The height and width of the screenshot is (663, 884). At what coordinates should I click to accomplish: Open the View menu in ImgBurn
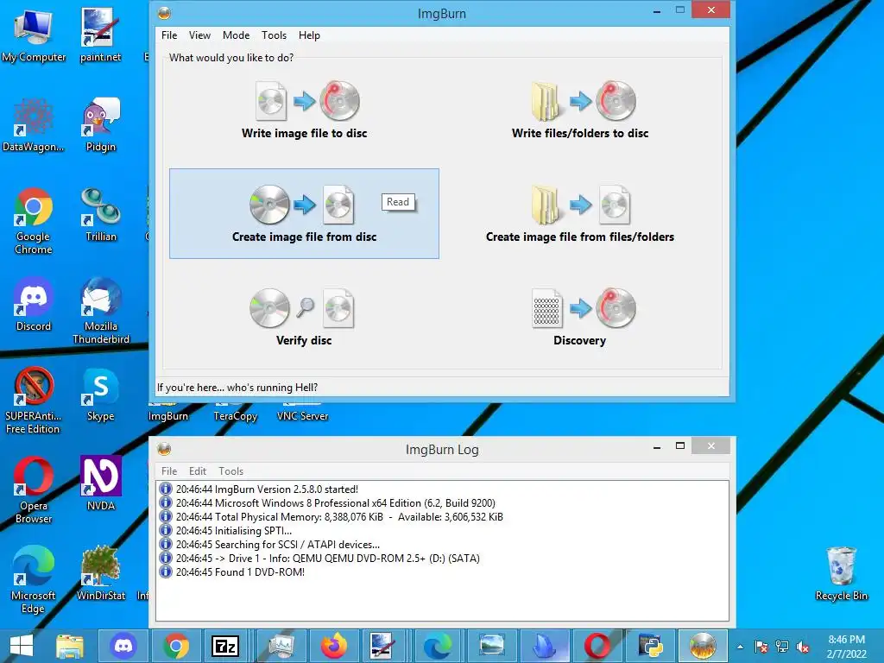[199, 35]
